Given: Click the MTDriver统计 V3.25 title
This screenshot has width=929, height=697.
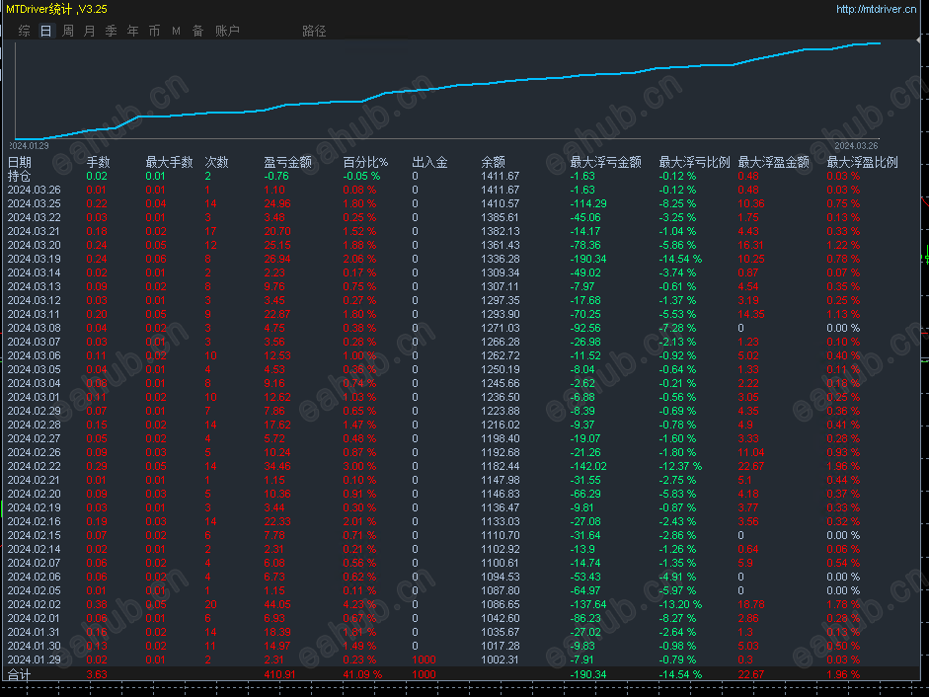Looking at the screenshot, I should pyautogui.click(x=57, y=9).
